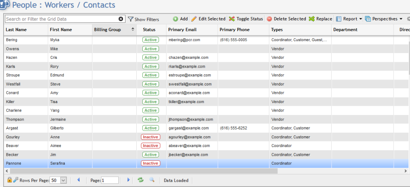The width and height of the screenshot is (410, 187).
Task: Go to the previous page arrow
Action: (x=78, y=180)
